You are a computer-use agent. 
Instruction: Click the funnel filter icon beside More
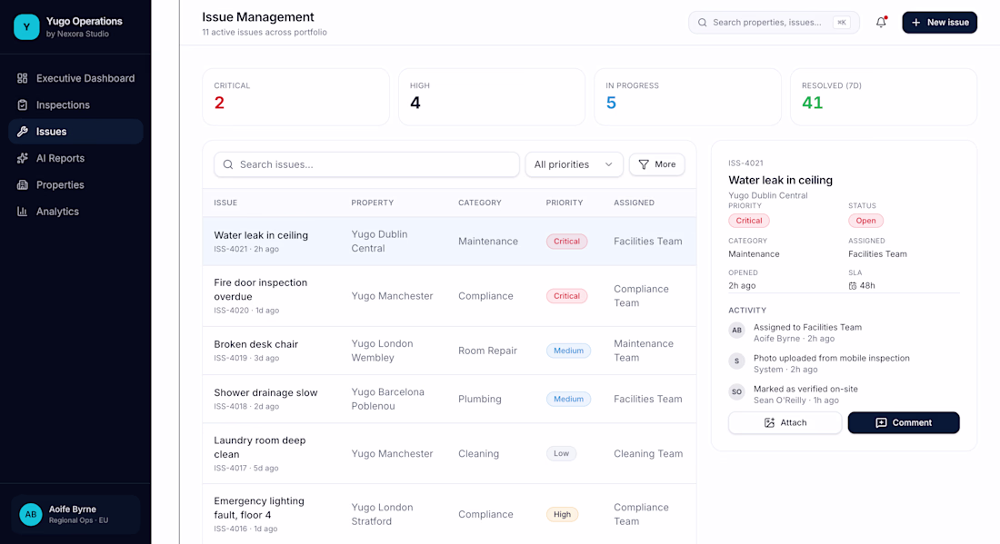coord(644,164)
